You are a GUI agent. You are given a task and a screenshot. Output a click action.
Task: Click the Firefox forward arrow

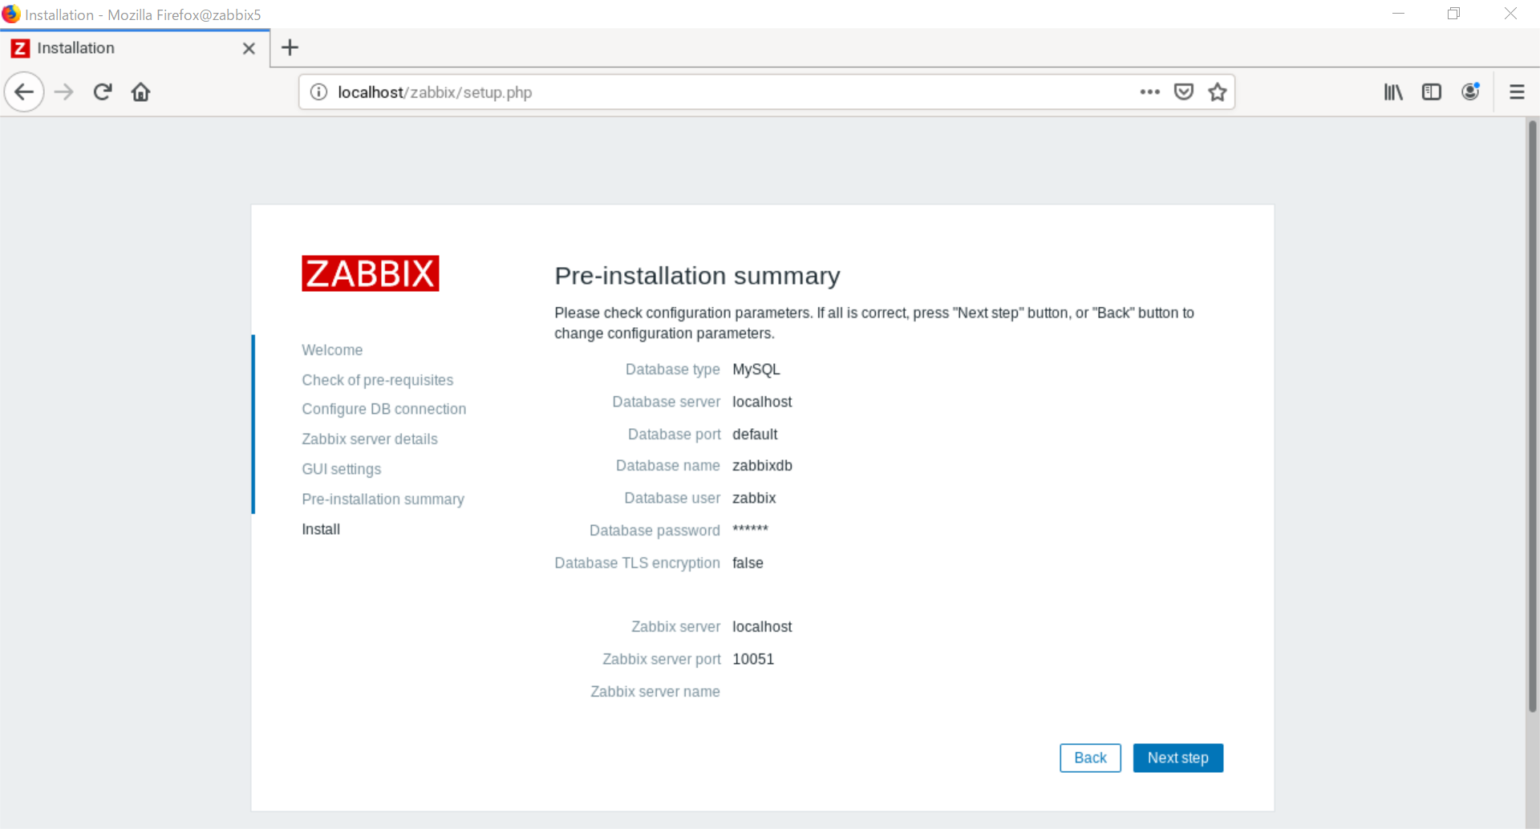pos(64,92)
